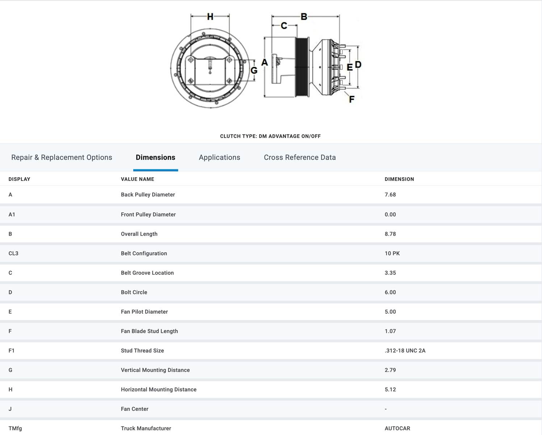Select the Stud Thread Size label
542x435 pixels.
142,351
